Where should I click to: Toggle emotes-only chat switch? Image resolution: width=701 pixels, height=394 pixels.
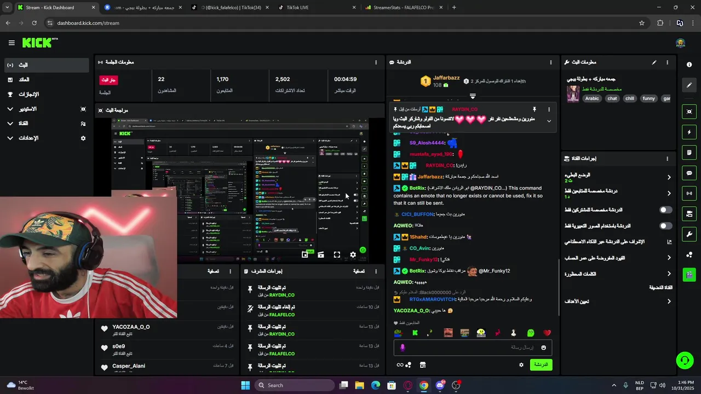pos(665,225)
